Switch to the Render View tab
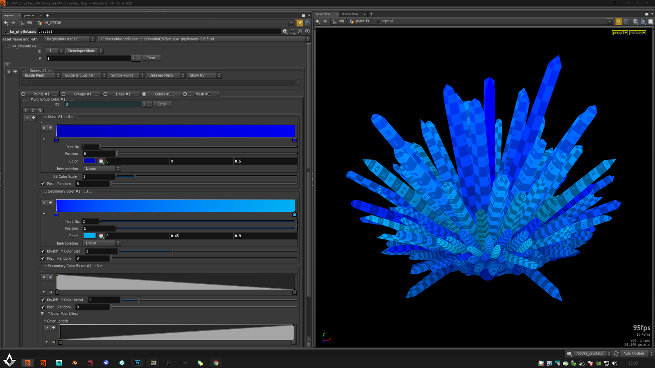This screenshot has width=655, height=368. (350, 14)
